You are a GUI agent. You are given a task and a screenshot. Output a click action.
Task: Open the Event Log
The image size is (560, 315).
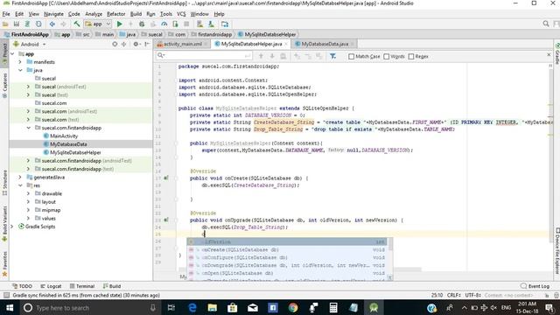coord(535,286)
